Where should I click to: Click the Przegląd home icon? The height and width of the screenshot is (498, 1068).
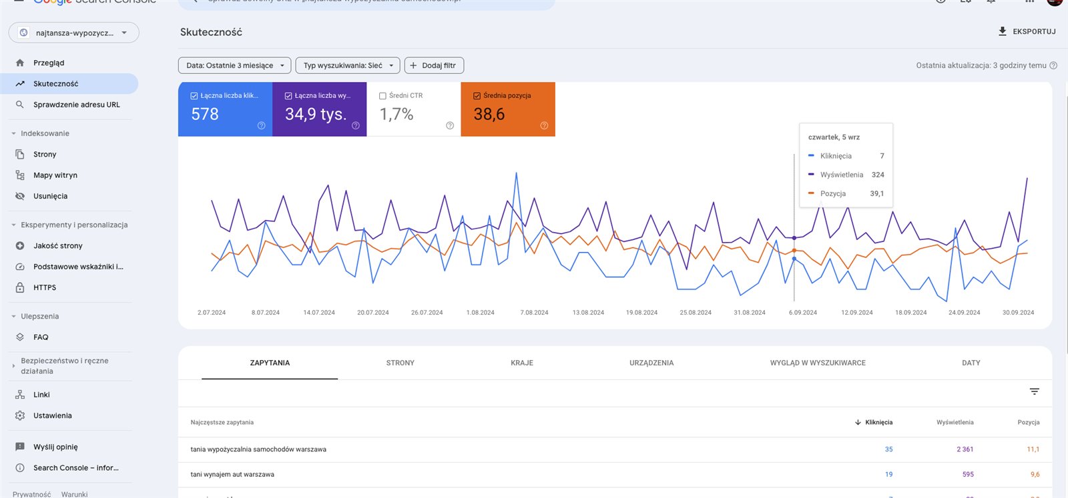20,63
